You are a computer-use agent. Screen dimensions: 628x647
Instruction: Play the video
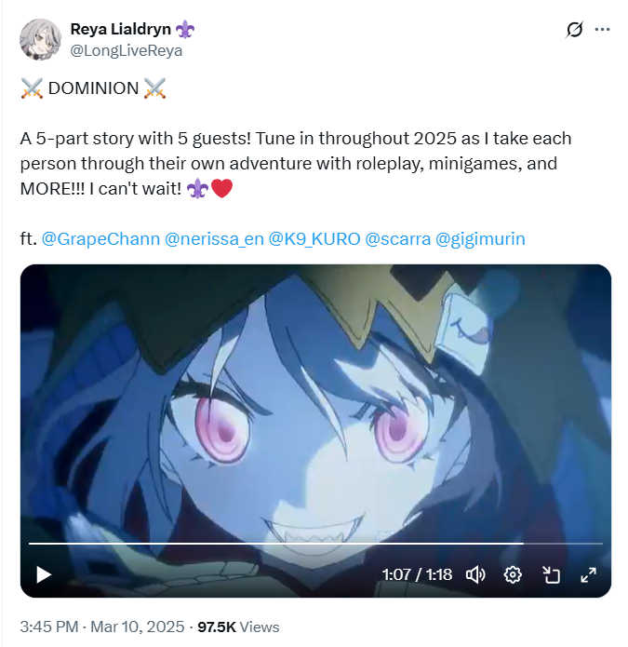click(x=44, y=574)
